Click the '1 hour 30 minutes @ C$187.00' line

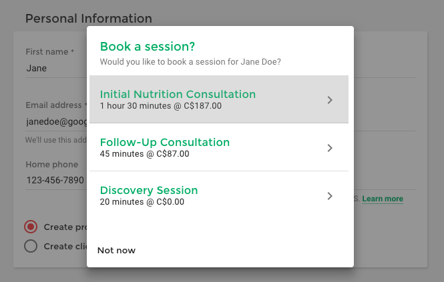tap(161, 106)
